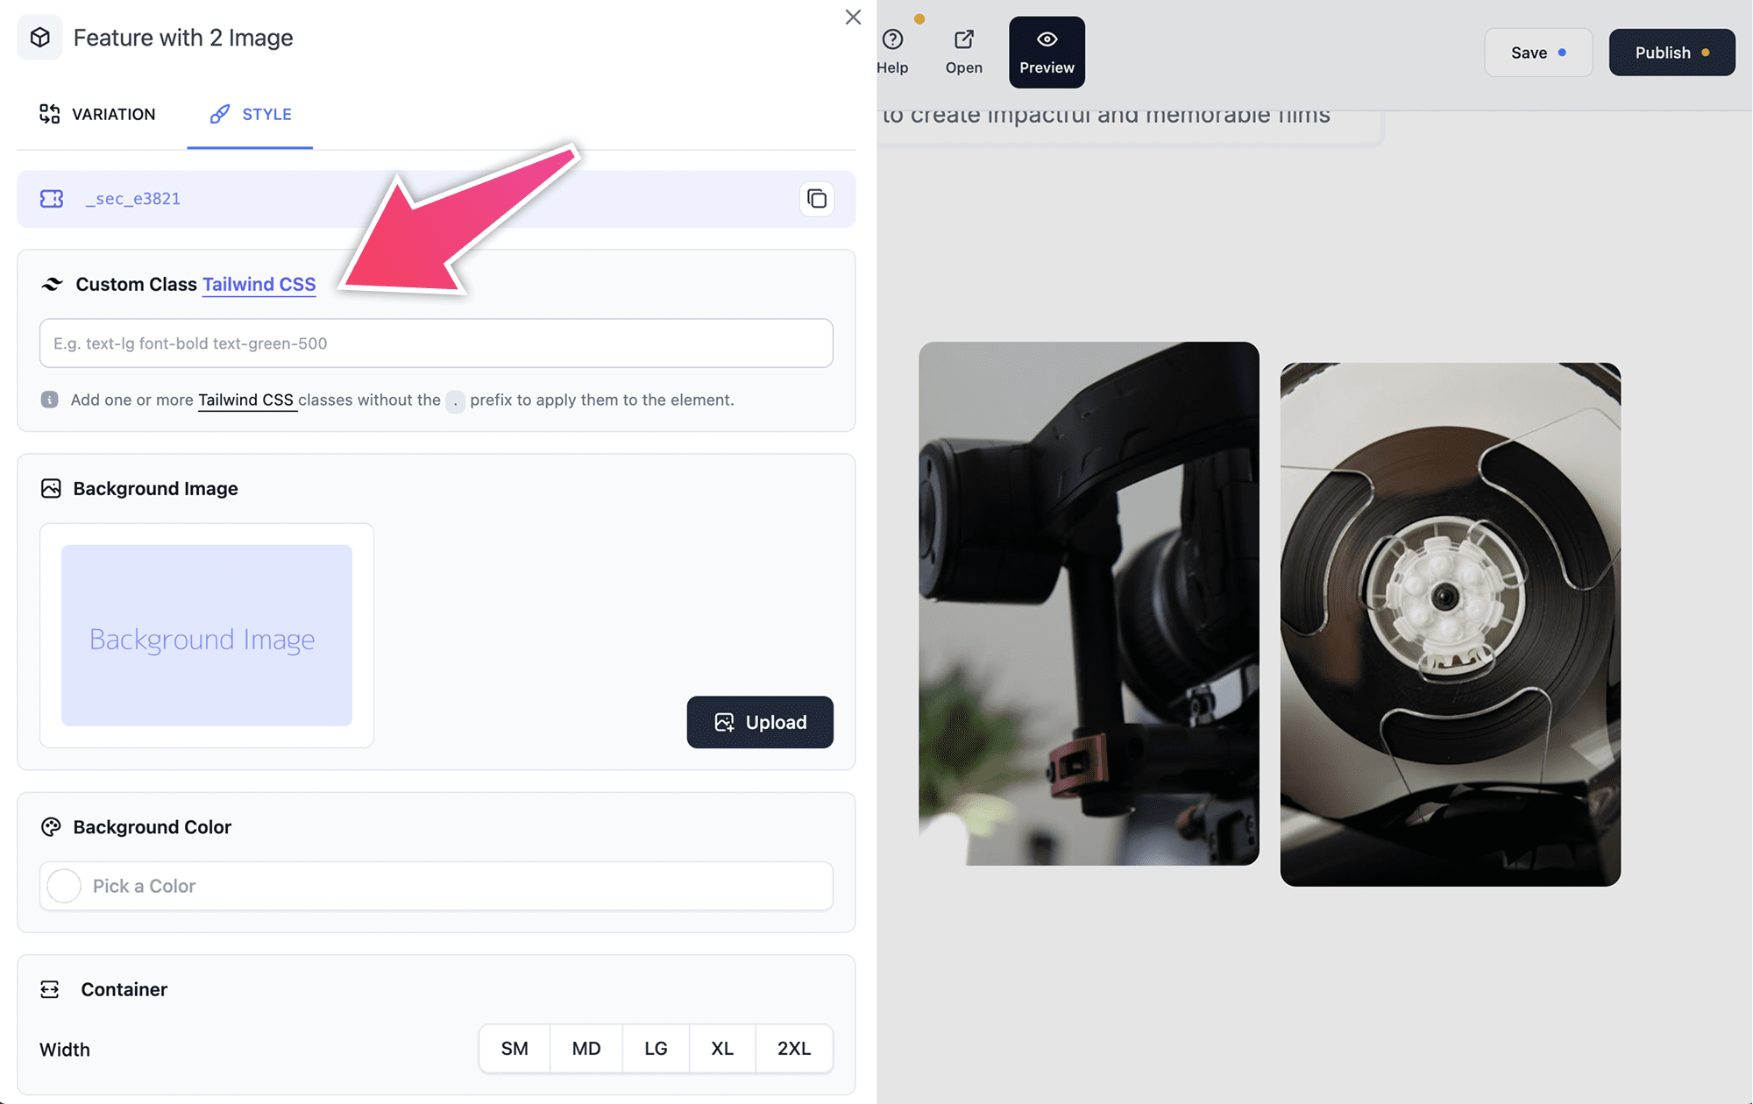This screenshot has height=1104, width=1753.
Task: Click the section ID ticket icon
Action: pos(52,199)
